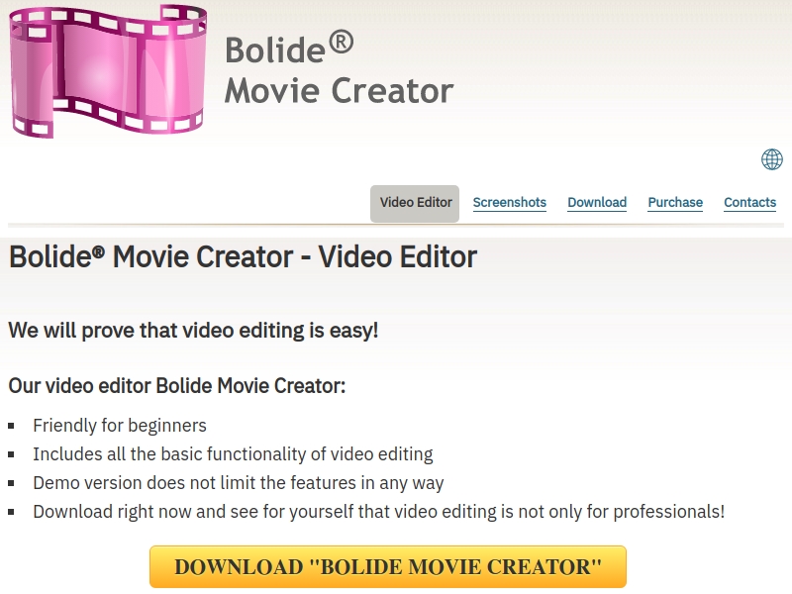Click the yellow DOWNLOAD "BOLIDE MOVIE CREATOR" button
The image size is (792, 594).
pos(388,566)
